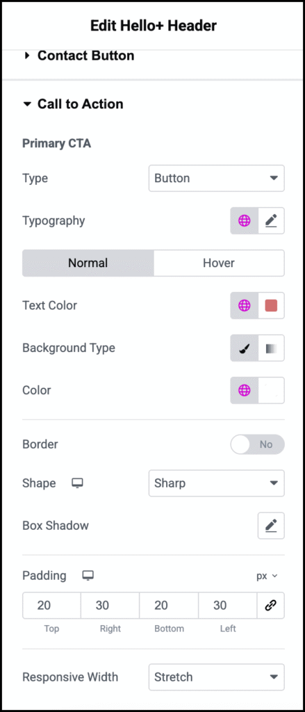Select the gradient background type icon
This screenshot has height=712, width=305.
pyautogui.click(x=271, y=348)
